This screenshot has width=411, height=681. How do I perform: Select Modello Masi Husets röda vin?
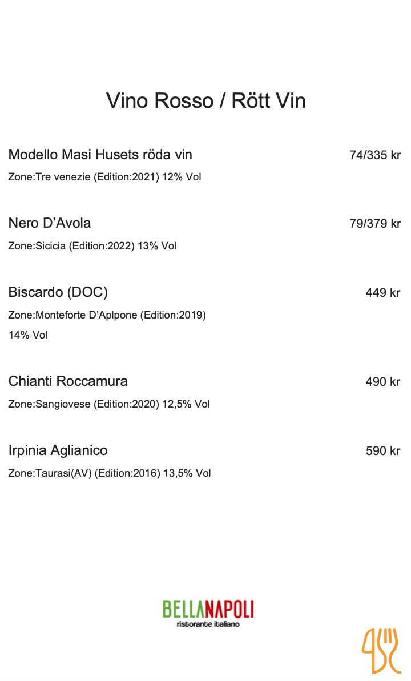point(100,155)
